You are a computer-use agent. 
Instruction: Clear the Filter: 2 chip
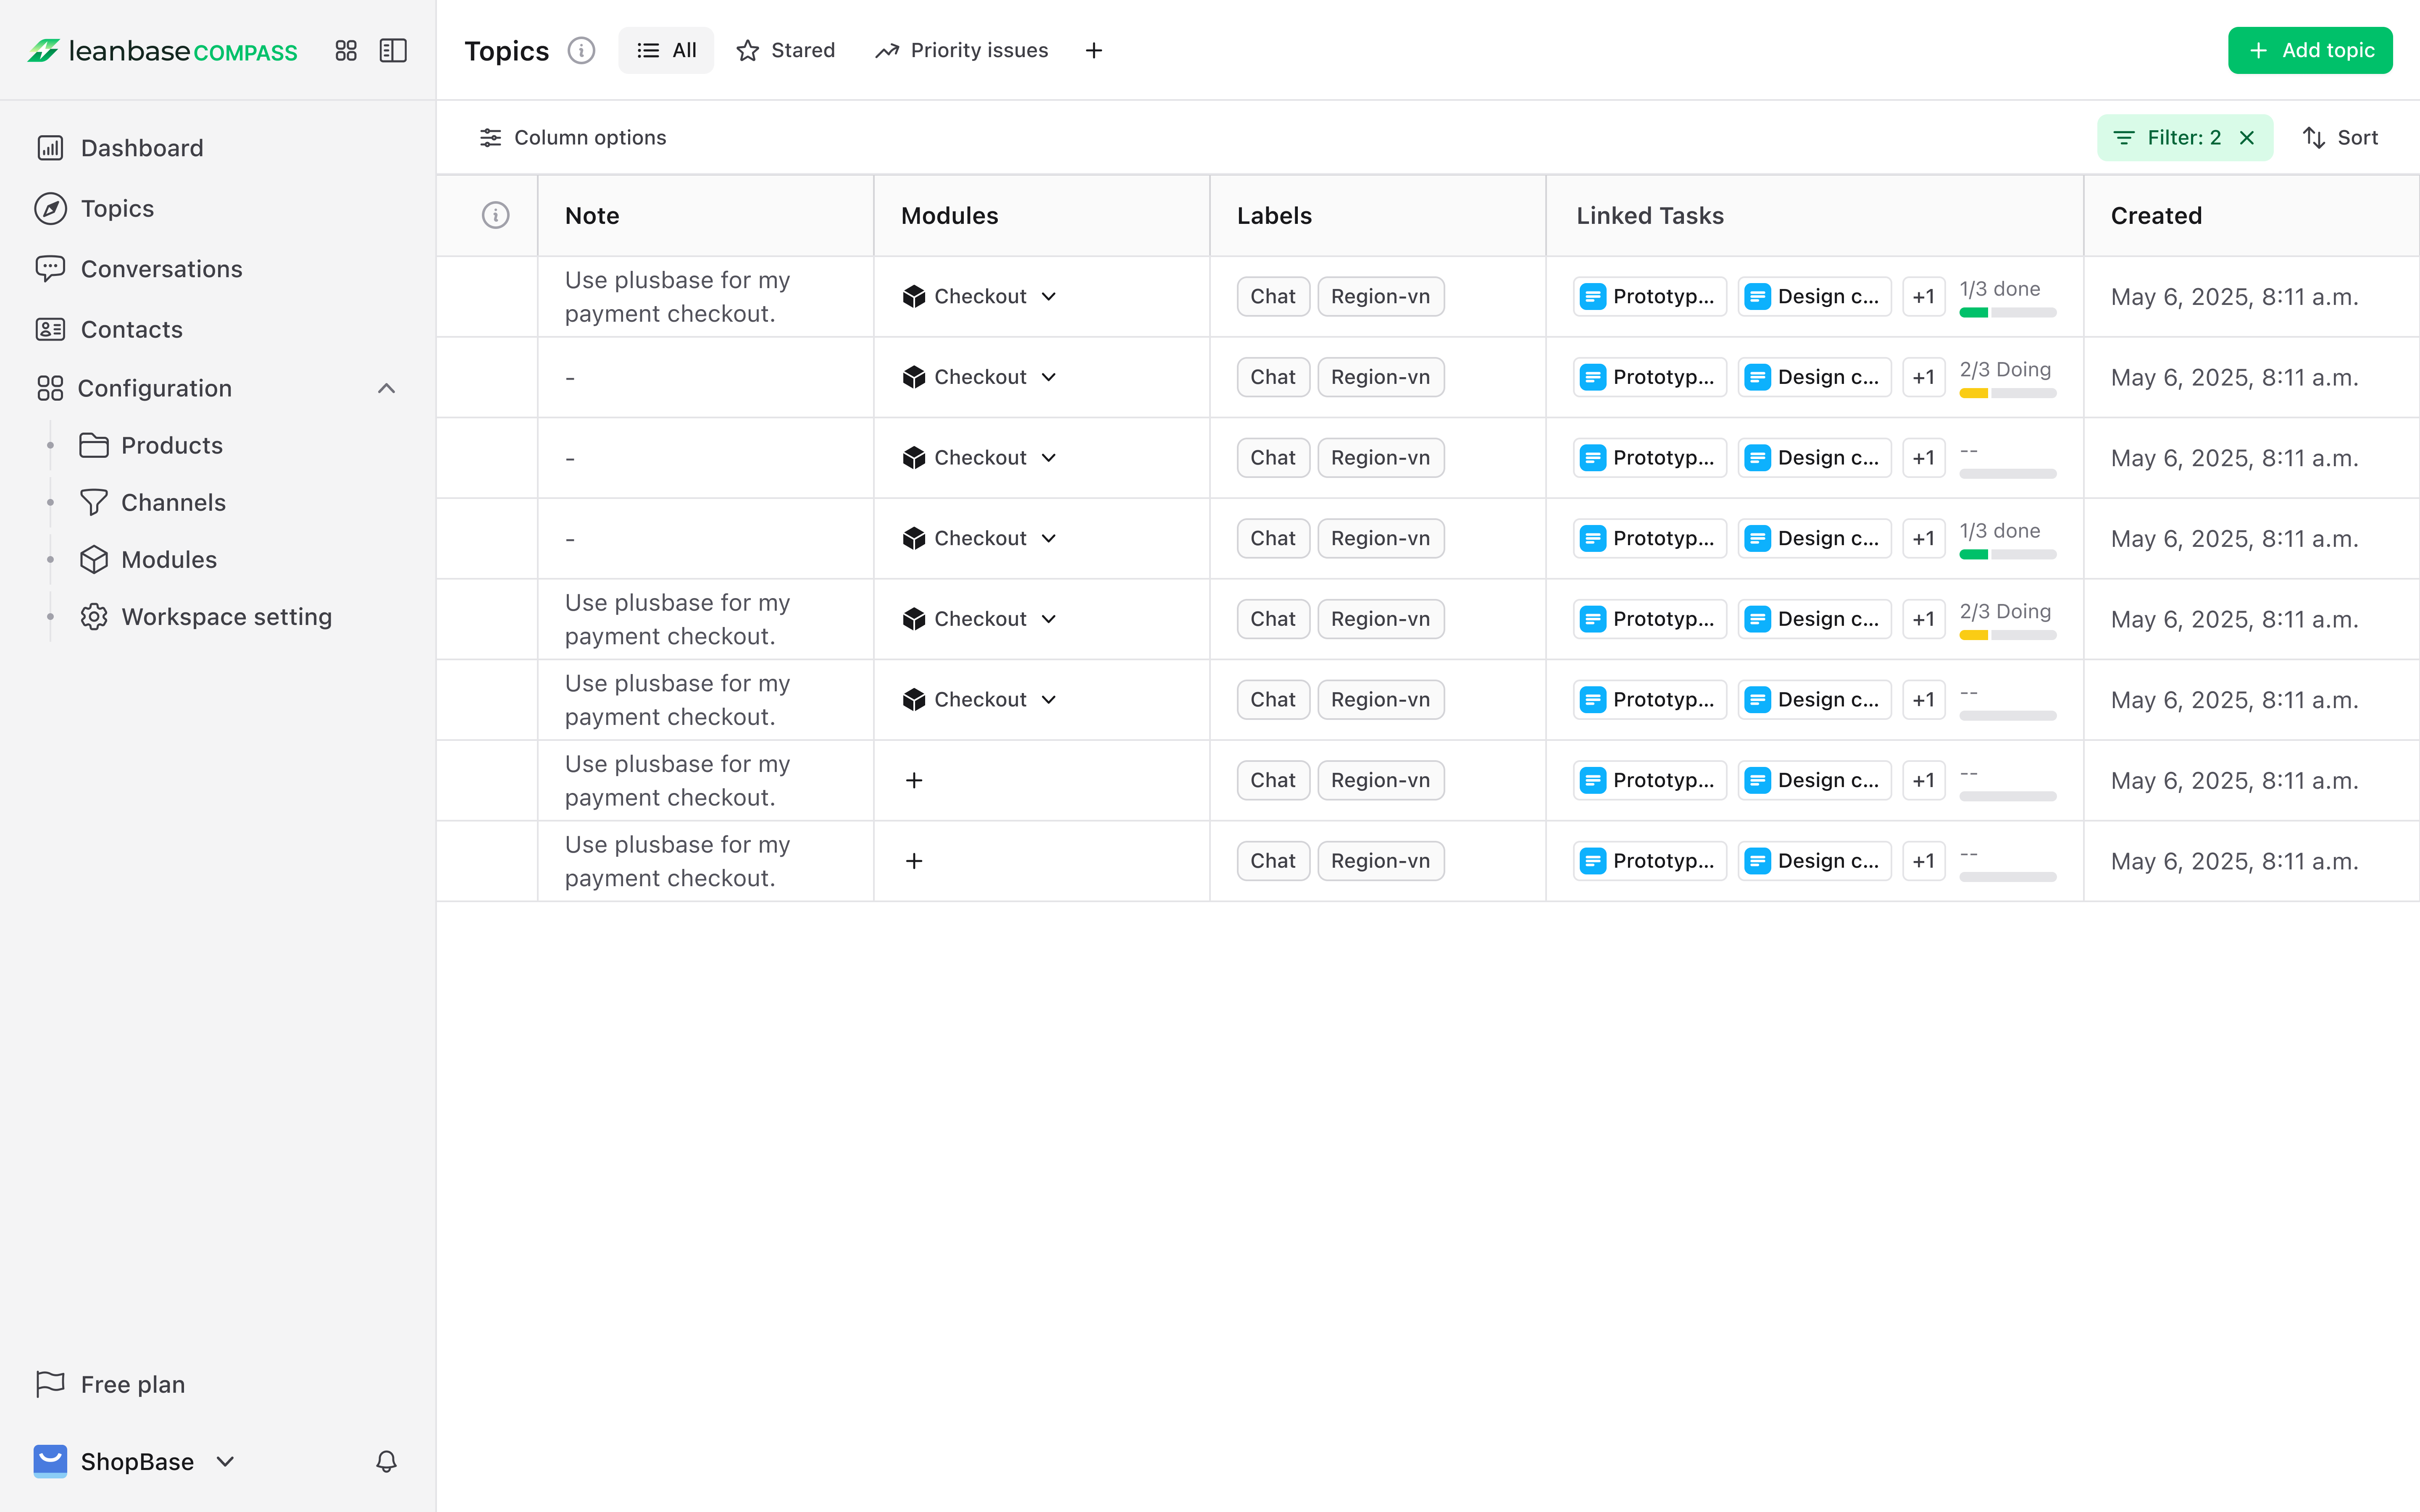(x=2247, y=138)
